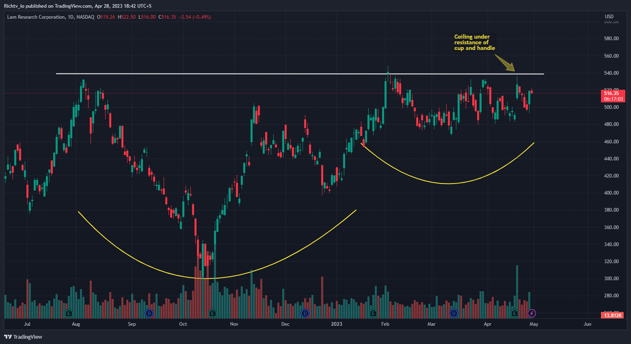Screen dimensions: 631x344
Task: Click the 400.00 price axis label
Action: click(611, 193)
